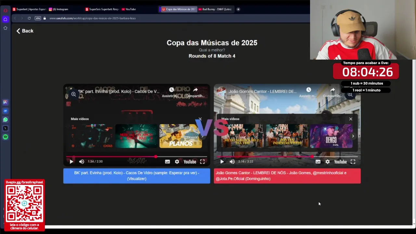Play the BK' Cacos De Vidro video

(71, 162)
